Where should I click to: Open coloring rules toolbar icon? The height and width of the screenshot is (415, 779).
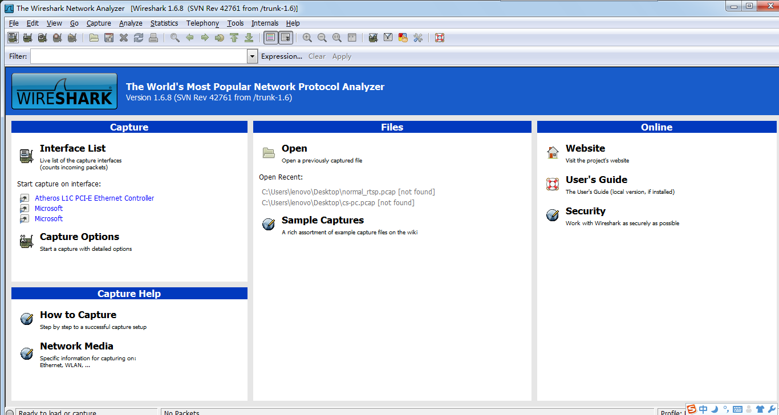pyautogui.click(x=403, y=38)
